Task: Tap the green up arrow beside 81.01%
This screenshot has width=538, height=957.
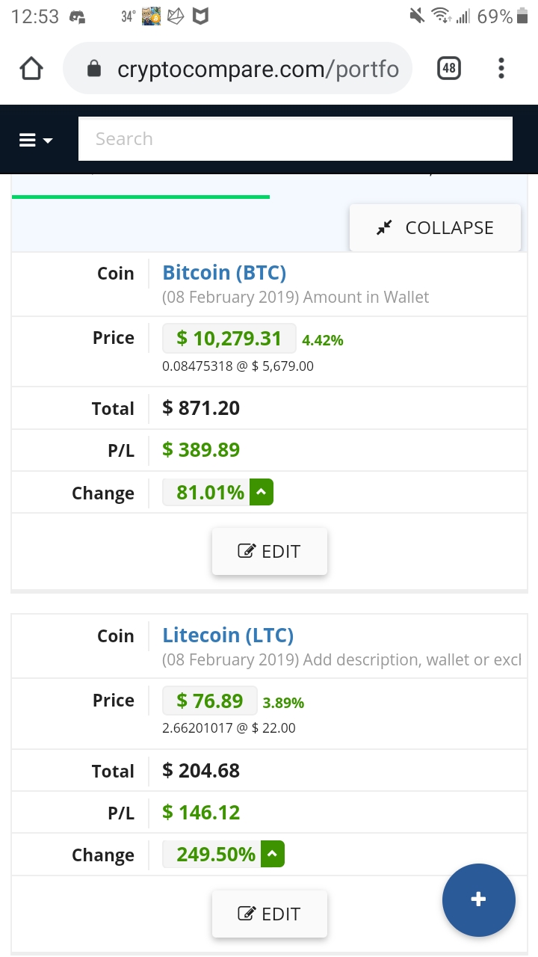Action: pyautogui.click(x=262, y=493)
